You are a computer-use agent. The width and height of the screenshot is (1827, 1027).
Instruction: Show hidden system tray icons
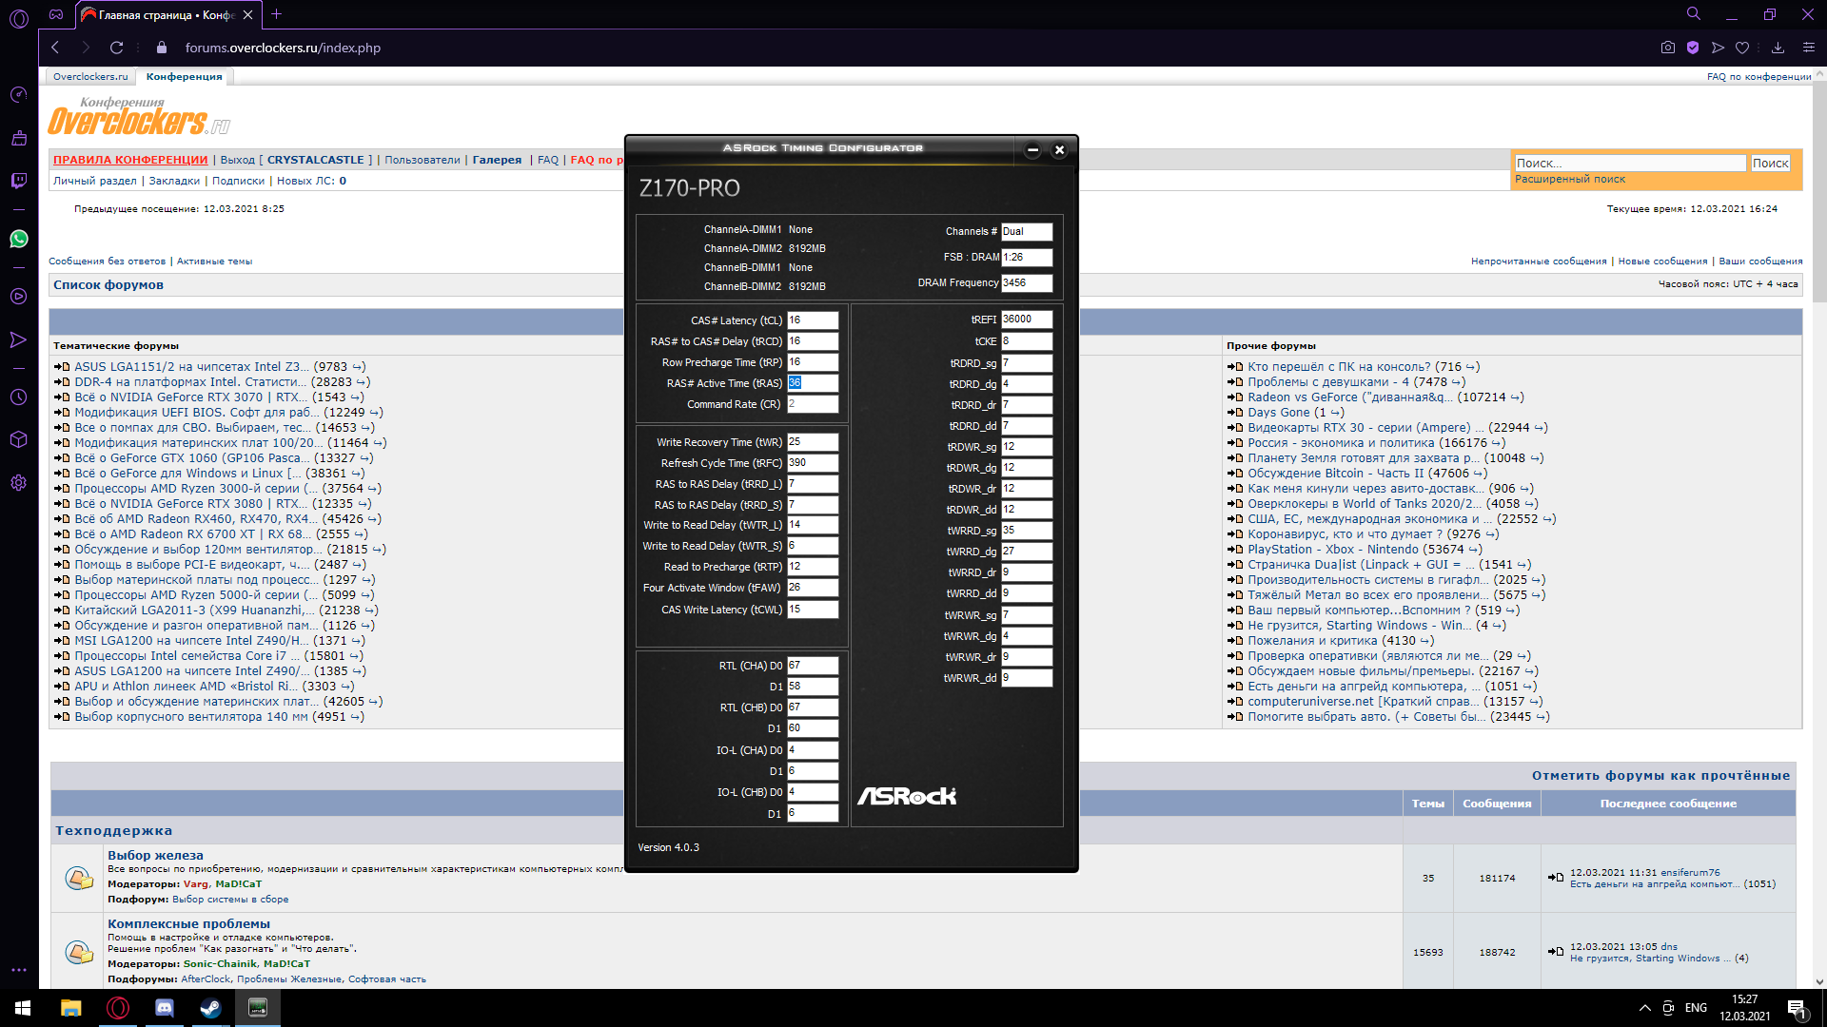pyautogui.click(x=1644, y=1008)
